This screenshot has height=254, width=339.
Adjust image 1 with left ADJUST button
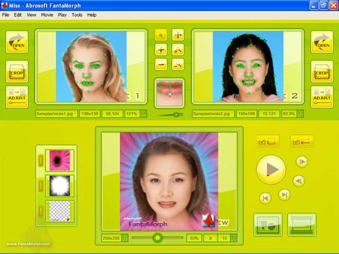tap(17, 97)
